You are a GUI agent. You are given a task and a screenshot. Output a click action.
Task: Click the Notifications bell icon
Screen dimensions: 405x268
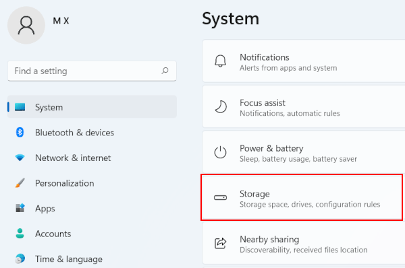pos(220,61)
